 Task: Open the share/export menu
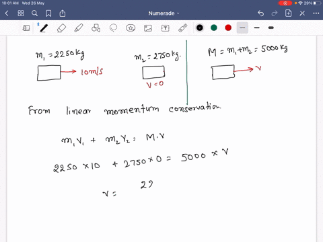[x=63, y=13]
